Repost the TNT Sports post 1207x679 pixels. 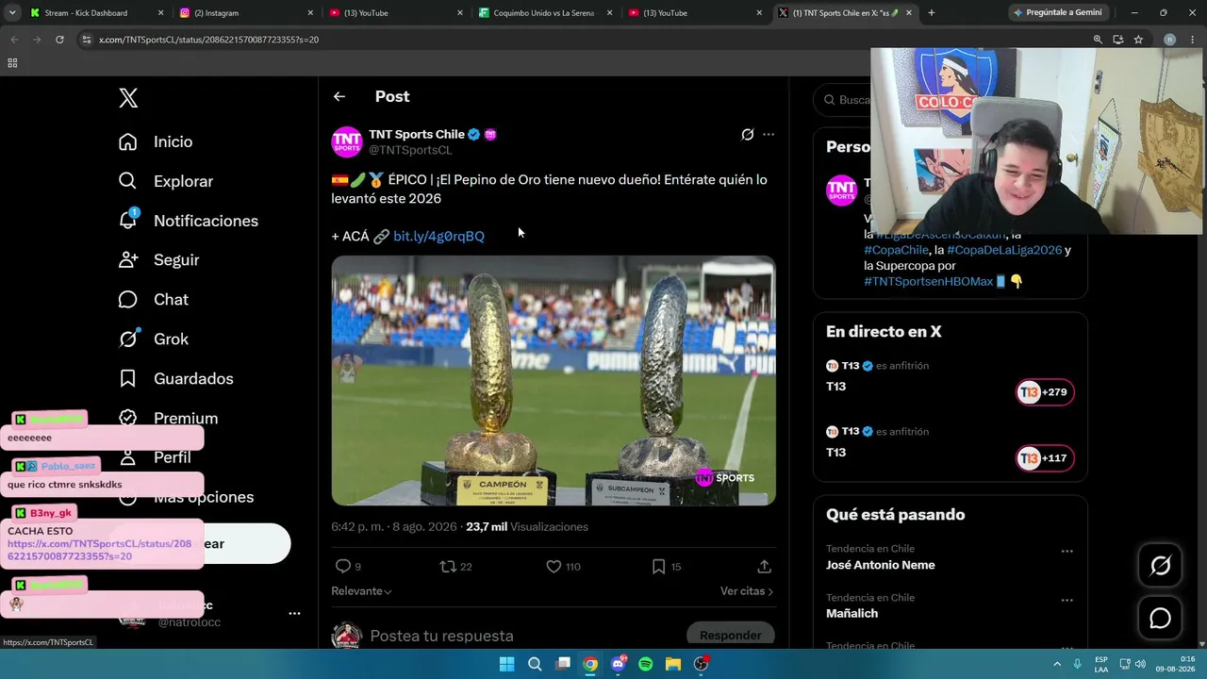coord(449,566)
